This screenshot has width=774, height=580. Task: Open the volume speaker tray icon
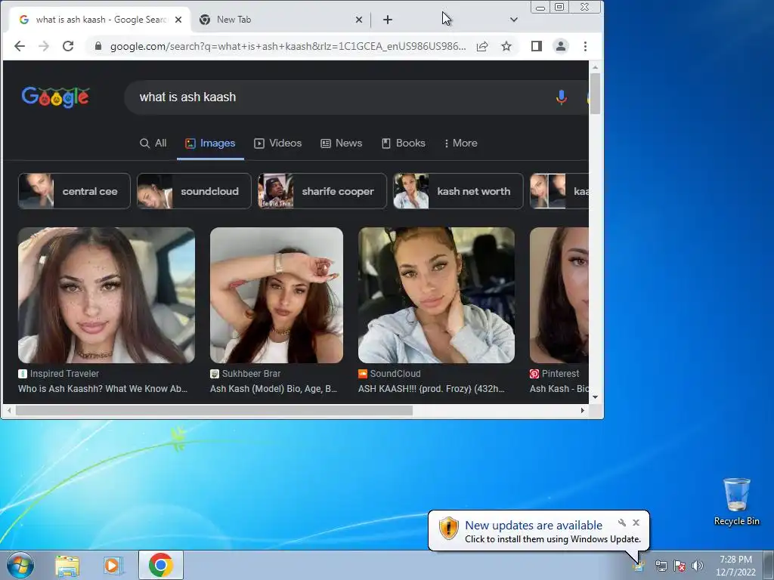(x=698, y=566)
